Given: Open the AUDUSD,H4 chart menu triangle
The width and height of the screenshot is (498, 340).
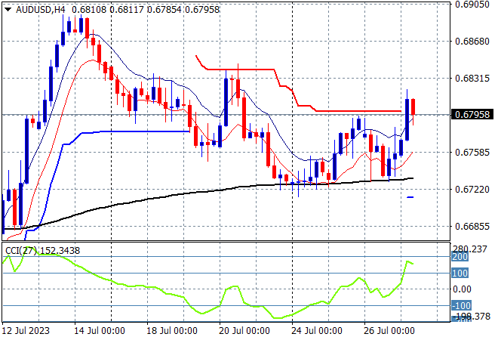Looking at the screenshot, I should tap(8, 10).
